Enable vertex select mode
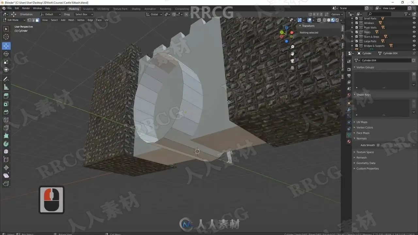418x235 pixels. pyautogui.click(x=29, y=20)
